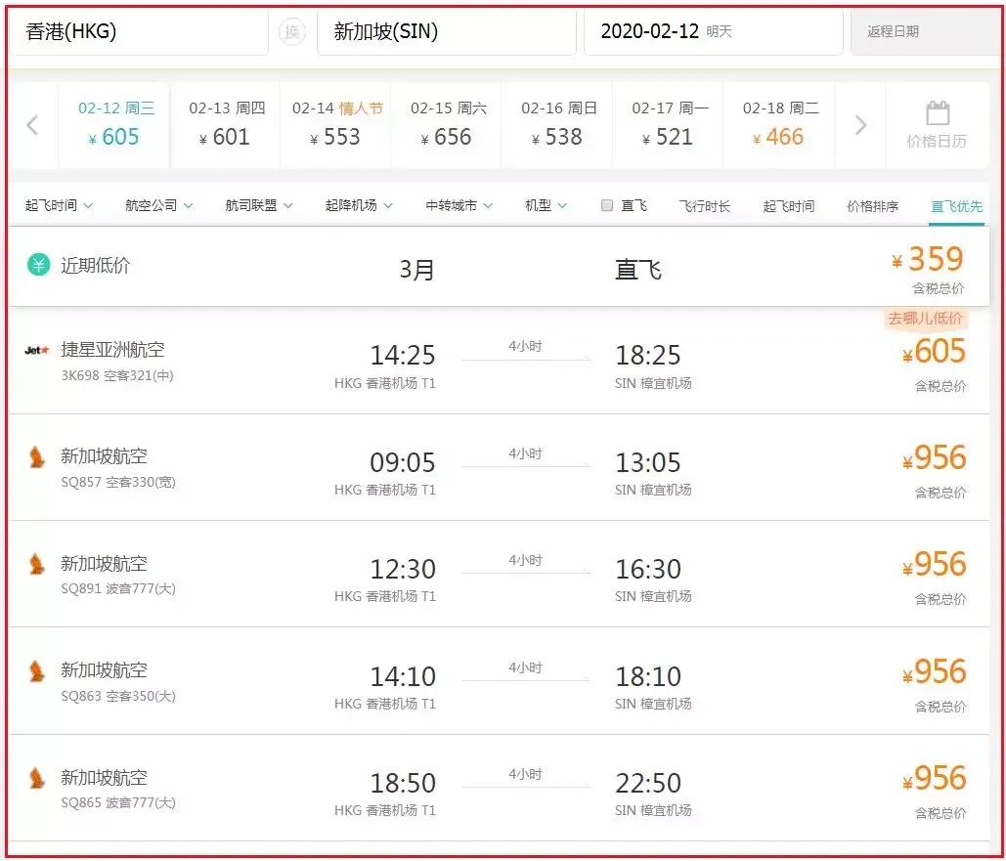Go to next dates with right arrow

tap(860, 125)
